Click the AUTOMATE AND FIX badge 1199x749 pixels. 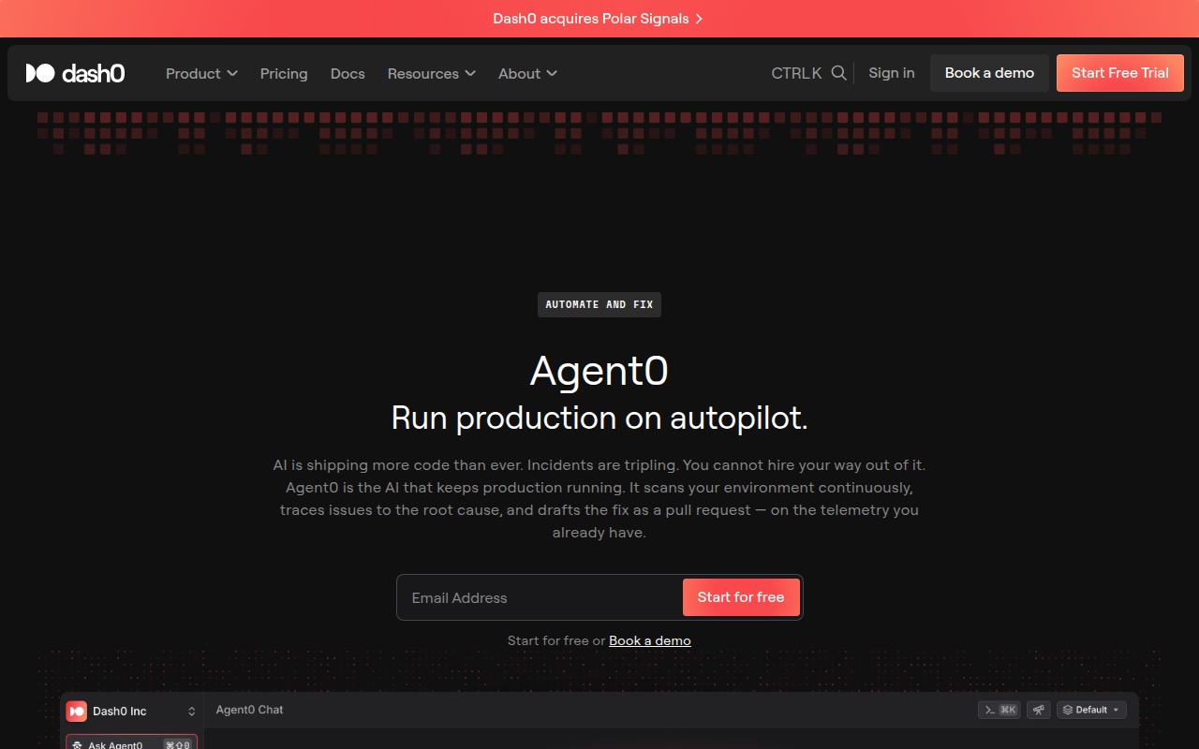pos(599,304)
